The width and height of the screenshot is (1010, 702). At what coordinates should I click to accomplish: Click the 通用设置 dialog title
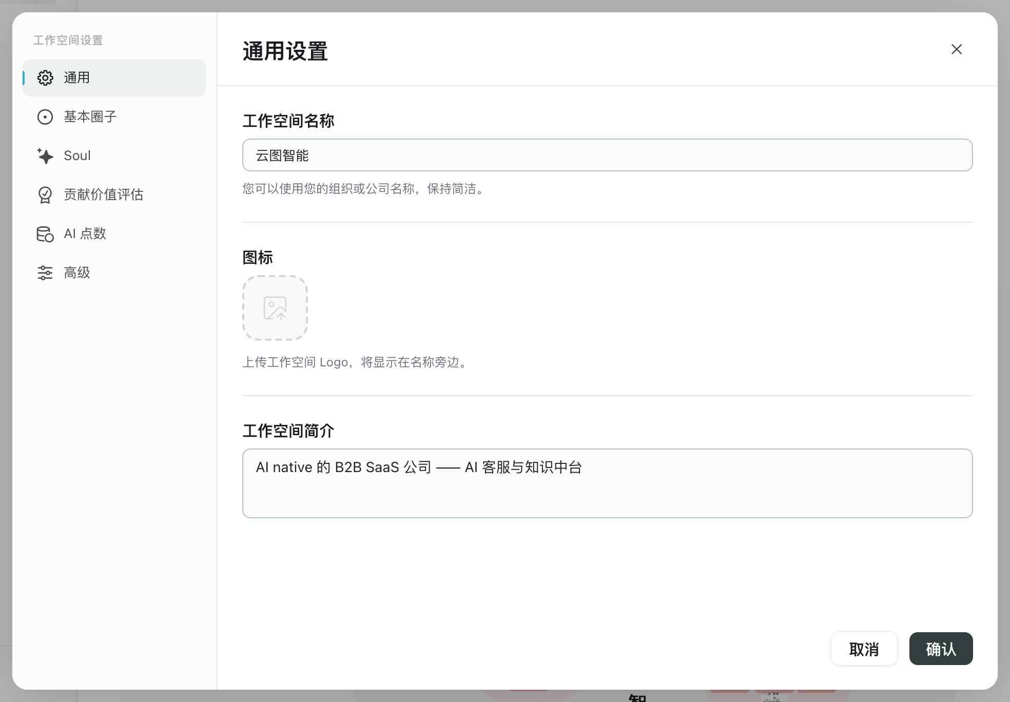click(285, 51)
